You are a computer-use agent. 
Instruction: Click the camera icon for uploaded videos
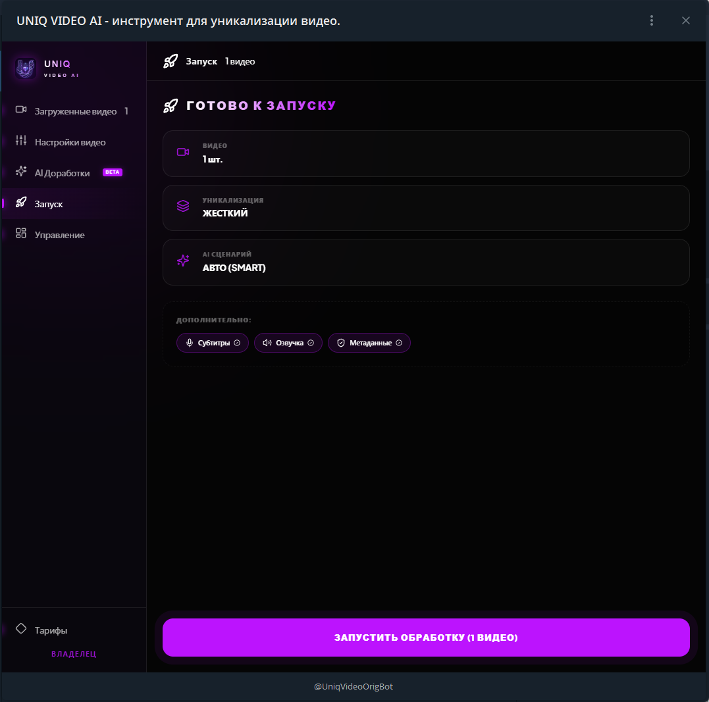tap(21, 111)
